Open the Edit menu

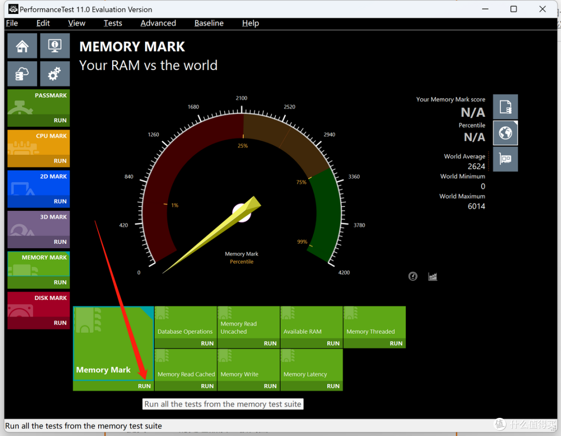click(x=43, y=23)
